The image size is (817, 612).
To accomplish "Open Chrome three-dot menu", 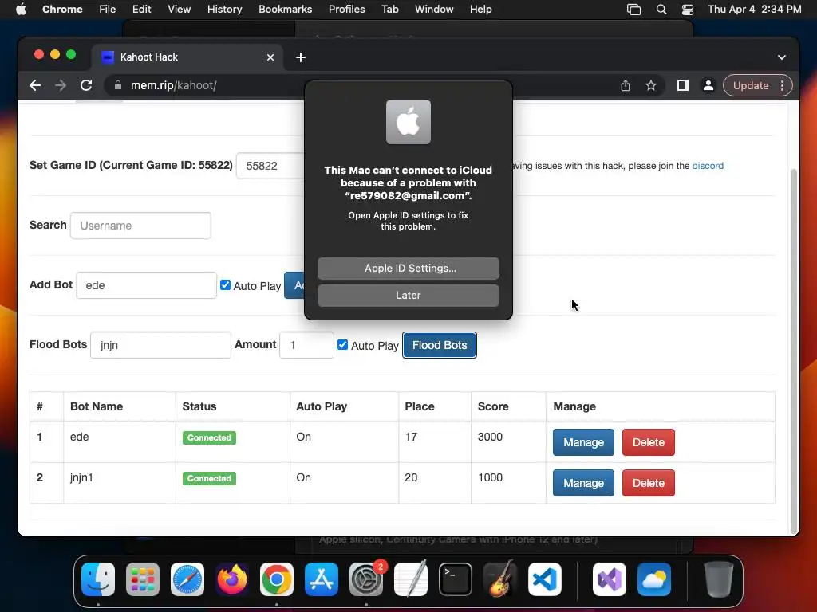I will (x=782, y=85).
